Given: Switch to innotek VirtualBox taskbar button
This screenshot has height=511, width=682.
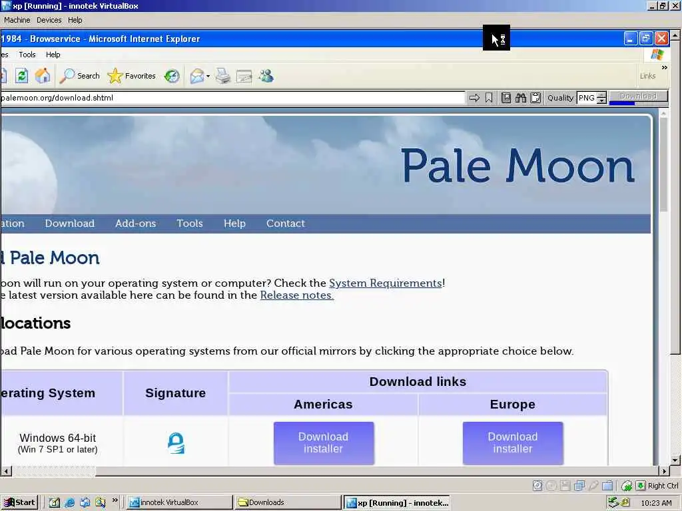Looking at the screenshot, I should click(180, 503).
